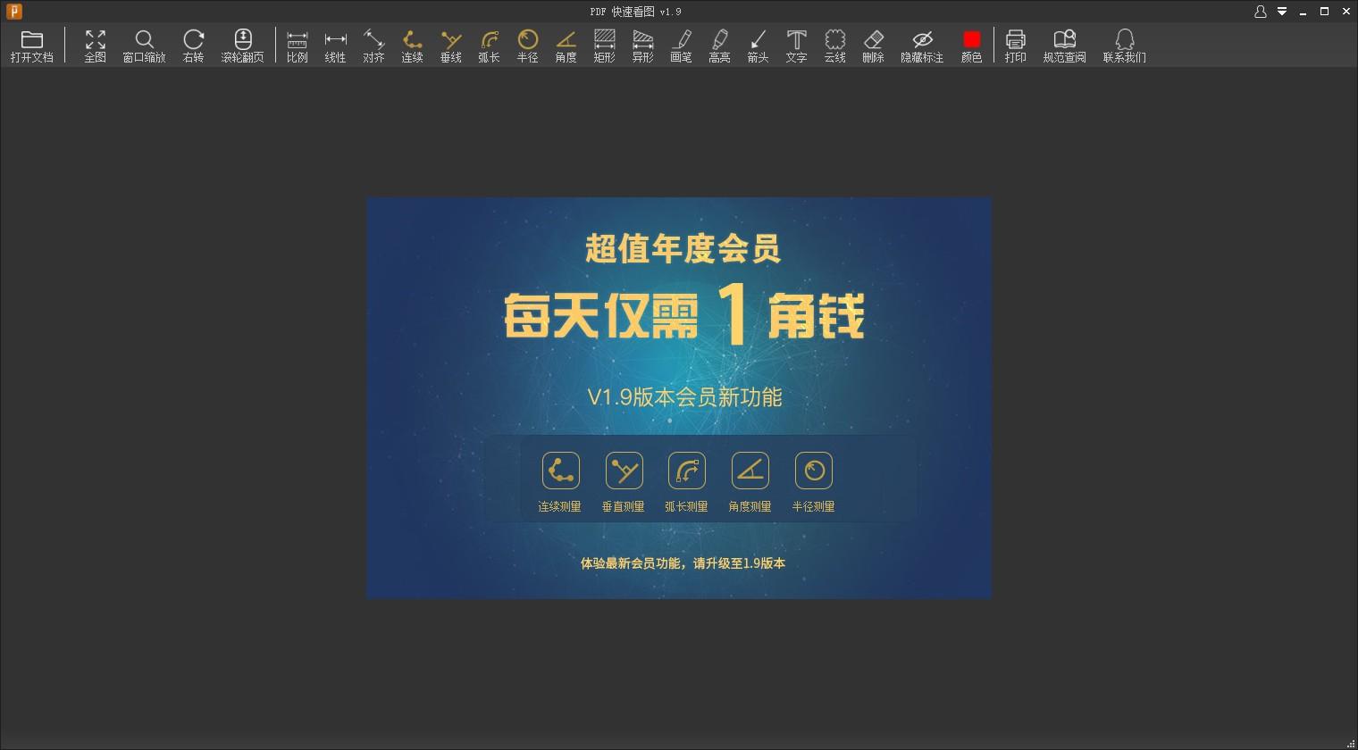Select the 云线 cloud line tool

pos(834,46)
